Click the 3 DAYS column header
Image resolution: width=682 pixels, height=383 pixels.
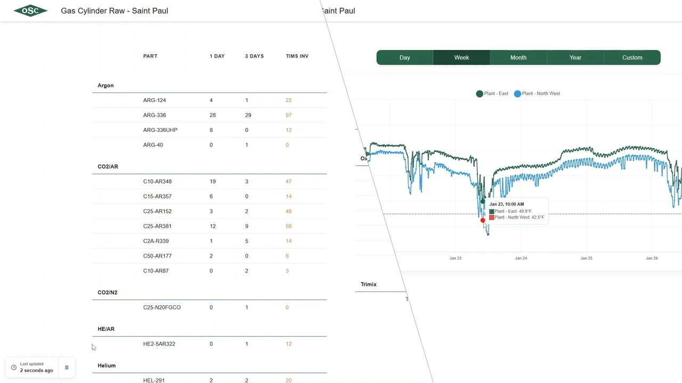click(254, 56)
